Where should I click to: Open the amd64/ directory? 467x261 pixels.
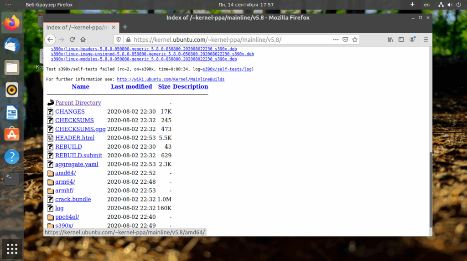66,173
